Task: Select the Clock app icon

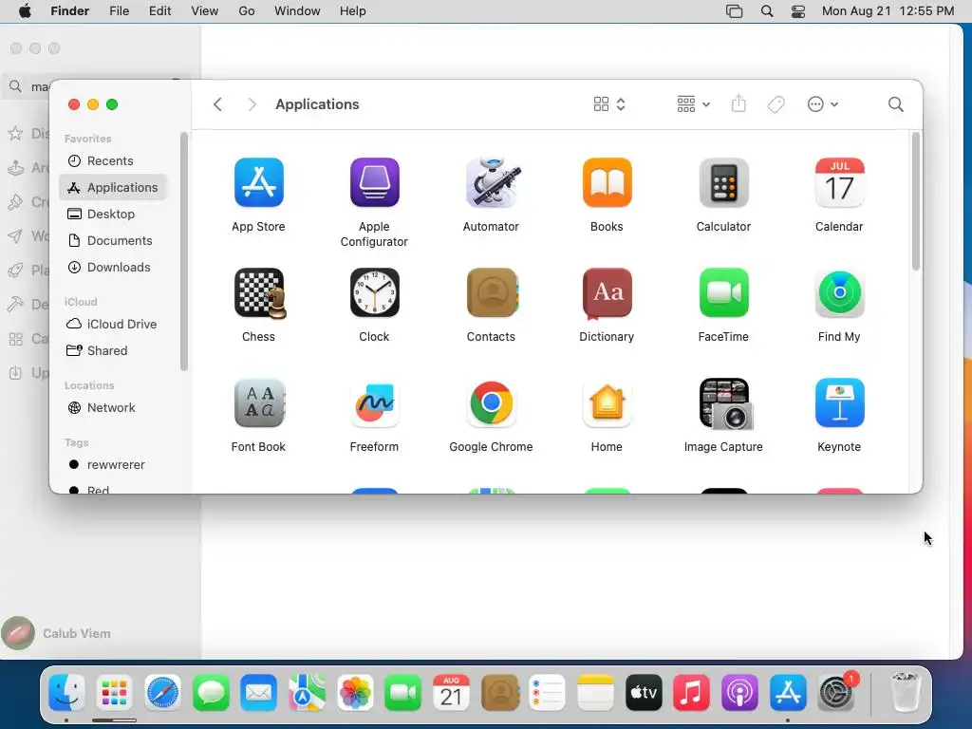Action: tap(374, 292)
